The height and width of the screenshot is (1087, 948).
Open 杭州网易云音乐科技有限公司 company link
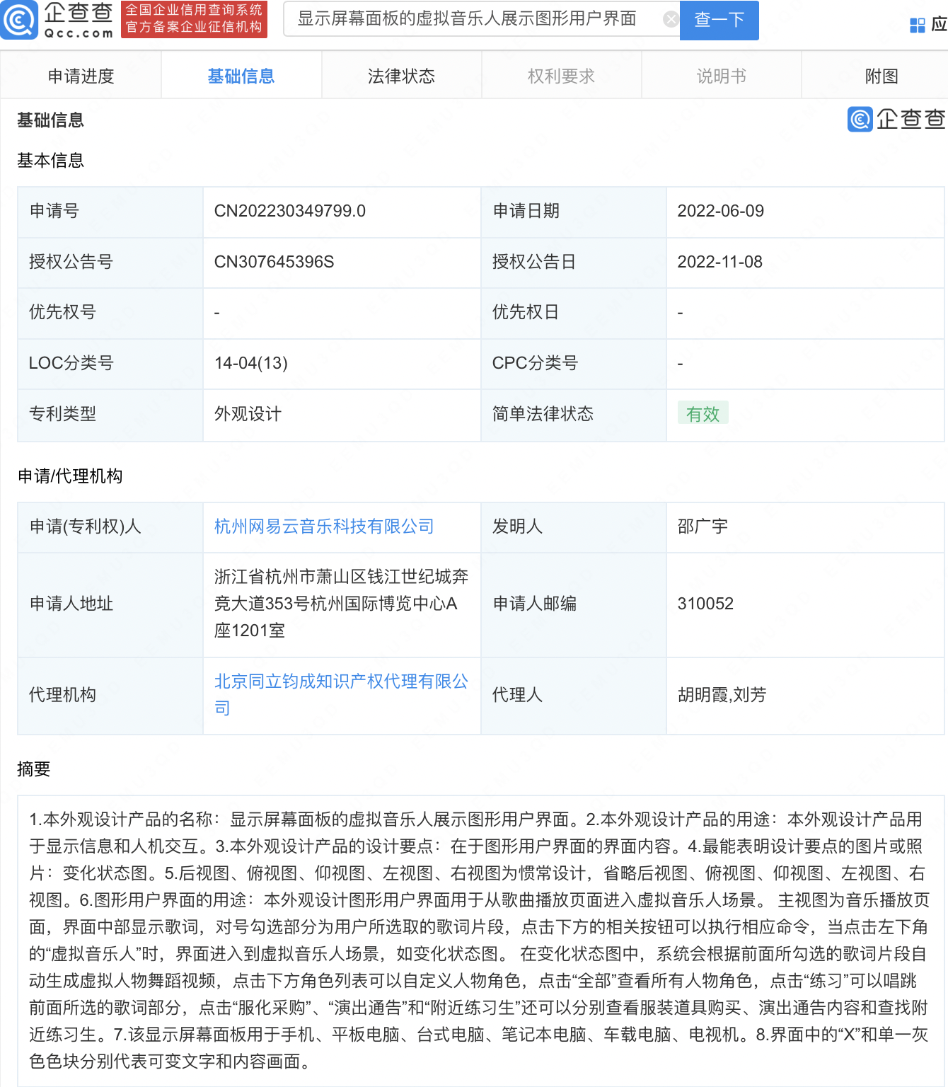(x=324, y=527)
